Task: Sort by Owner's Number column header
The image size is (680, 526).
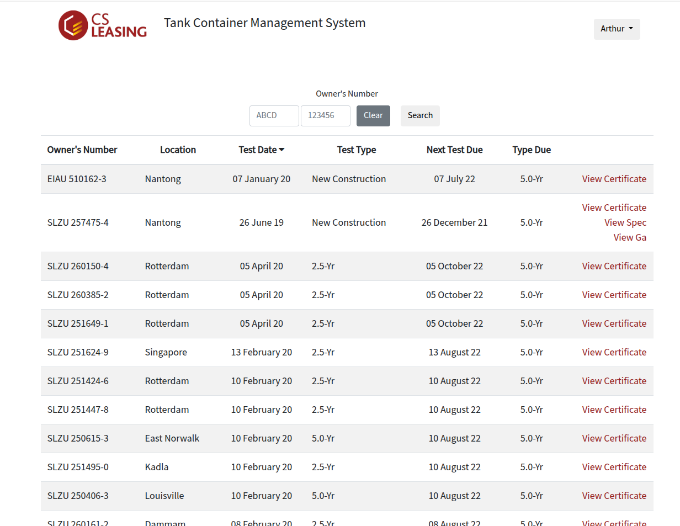Action: pos(82,150)
